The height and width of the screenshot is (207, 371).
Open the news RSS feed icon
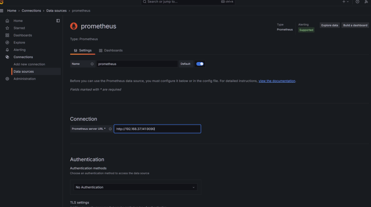pyautogui.click(x=366, y=2)
